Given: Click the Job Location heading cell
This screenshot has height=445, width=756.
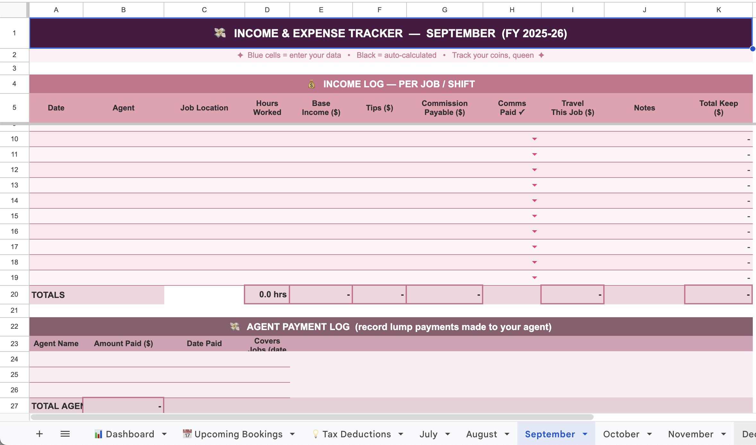Looking at the screenshot, I should (204, 108).
